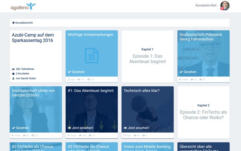Open #2 FinTechs als Chance (Teil B) card
This screenshot has height=151, width=241.
click(92, 146)
